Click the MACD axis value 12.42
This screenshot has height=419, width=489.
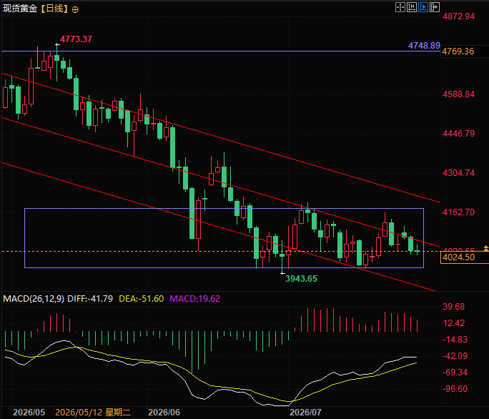(454, 323)
